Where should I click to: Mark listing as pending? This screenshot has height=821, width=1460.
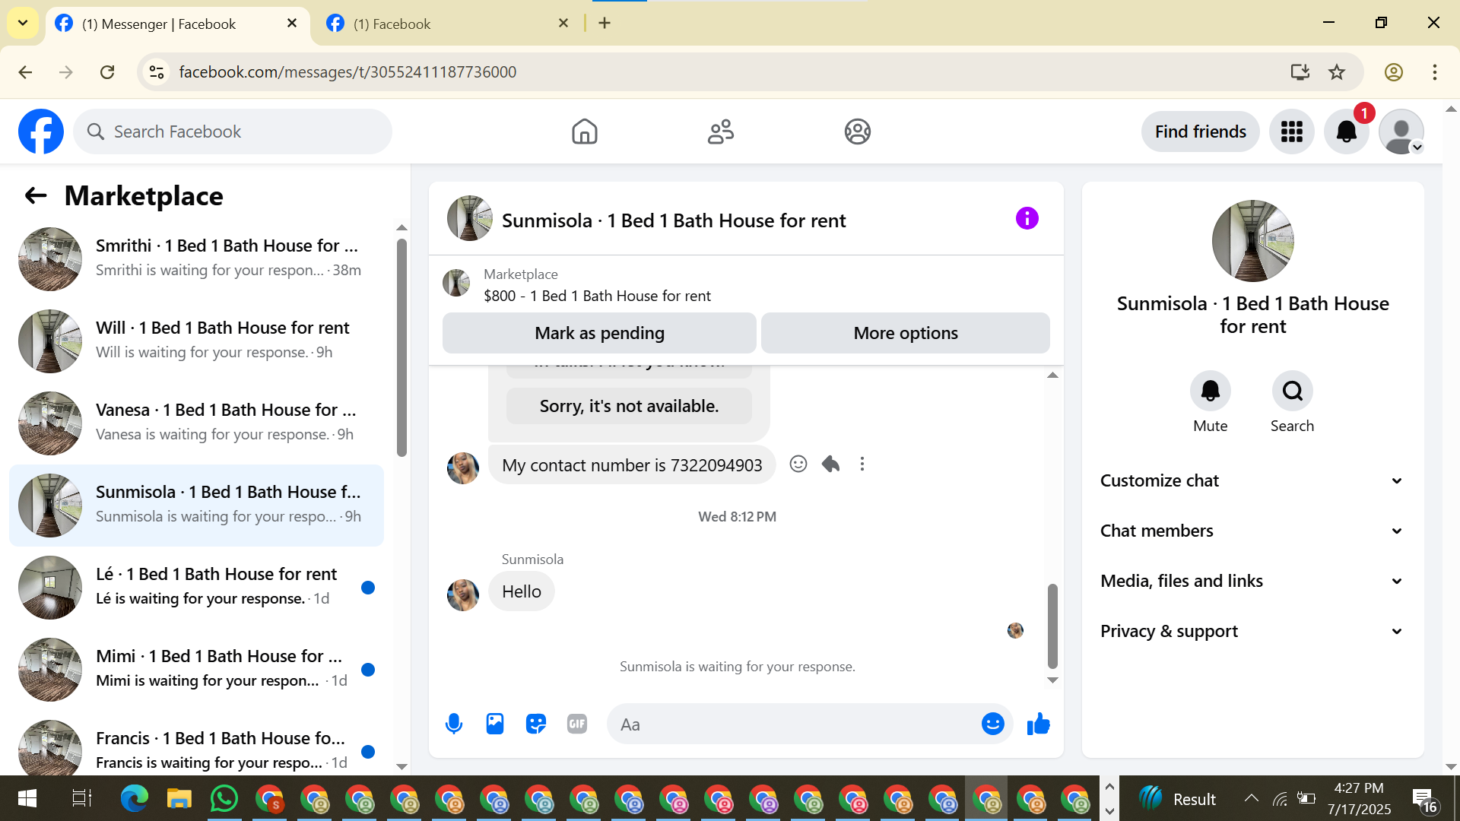599,333
